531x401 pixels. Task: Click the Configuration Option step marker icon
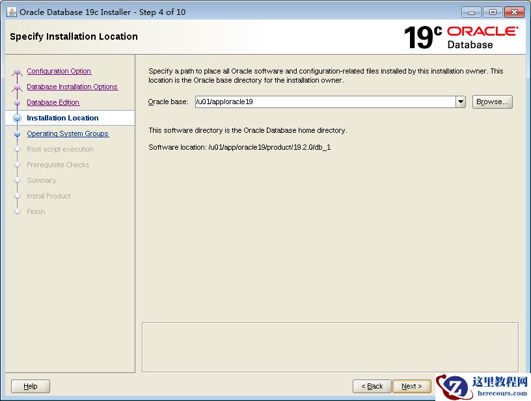tap(18, 72)
